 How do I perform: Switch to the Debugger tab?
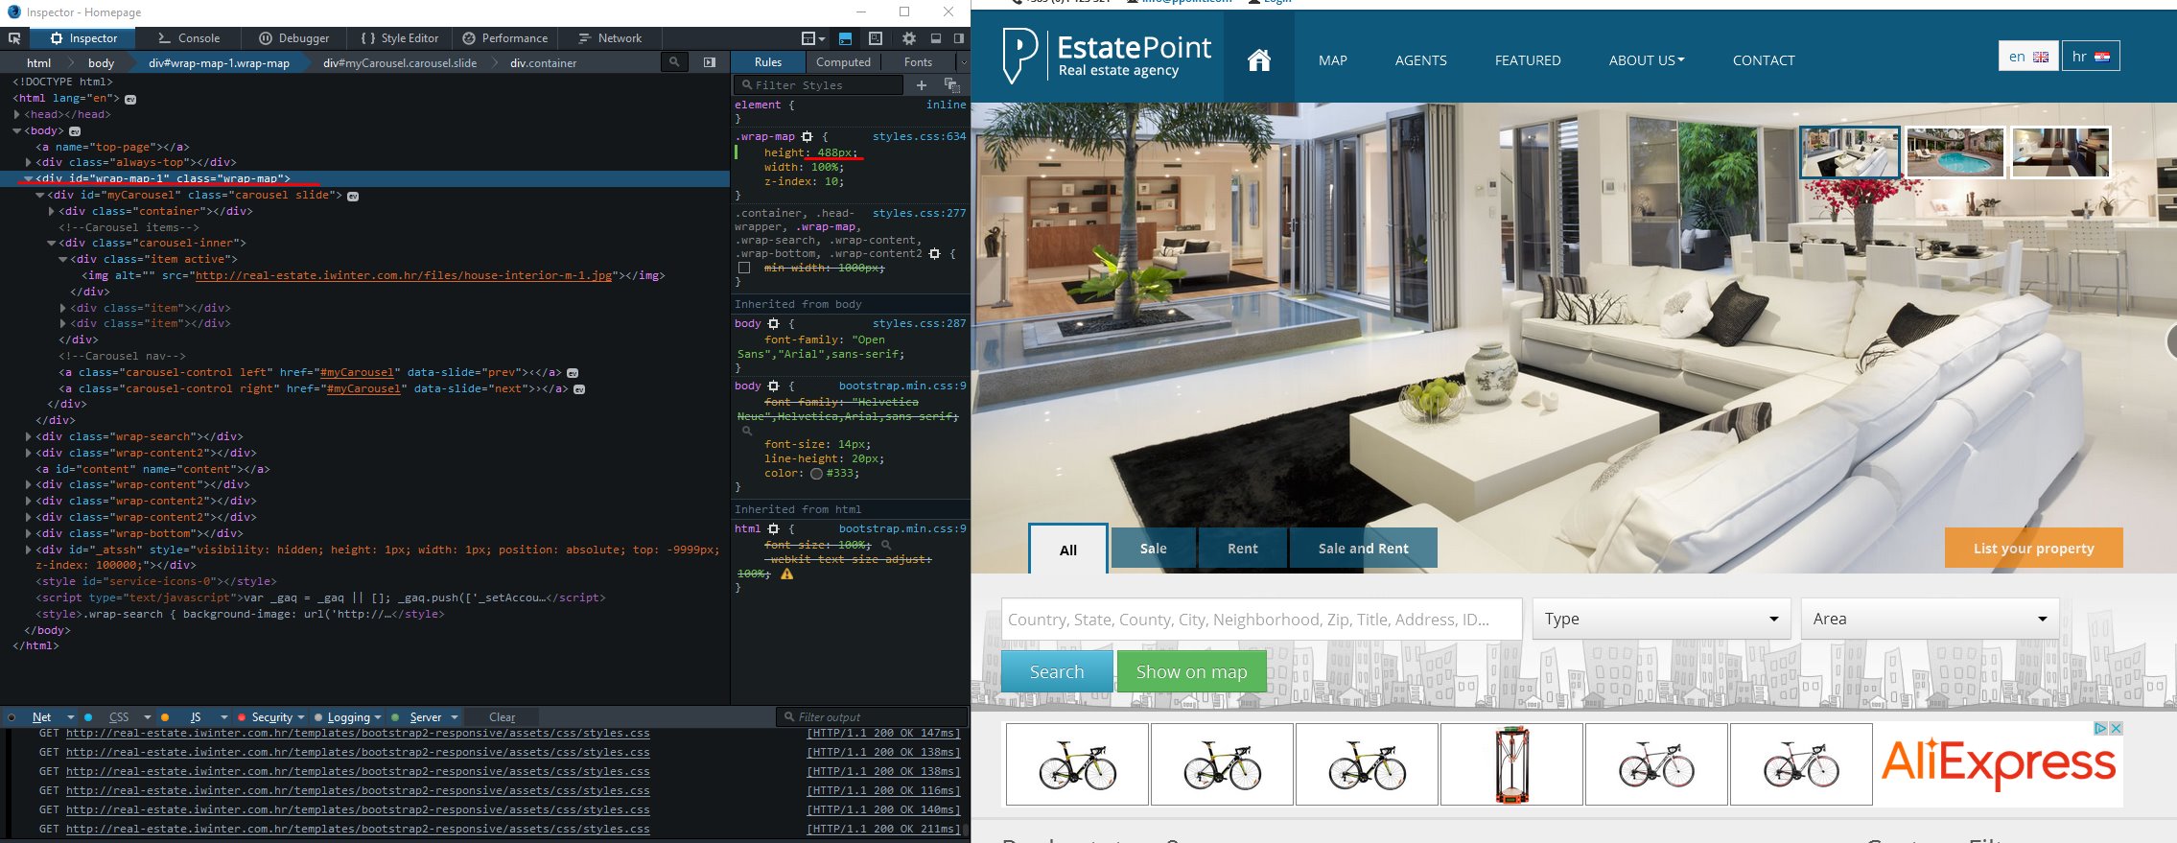[x=294, y=38]
